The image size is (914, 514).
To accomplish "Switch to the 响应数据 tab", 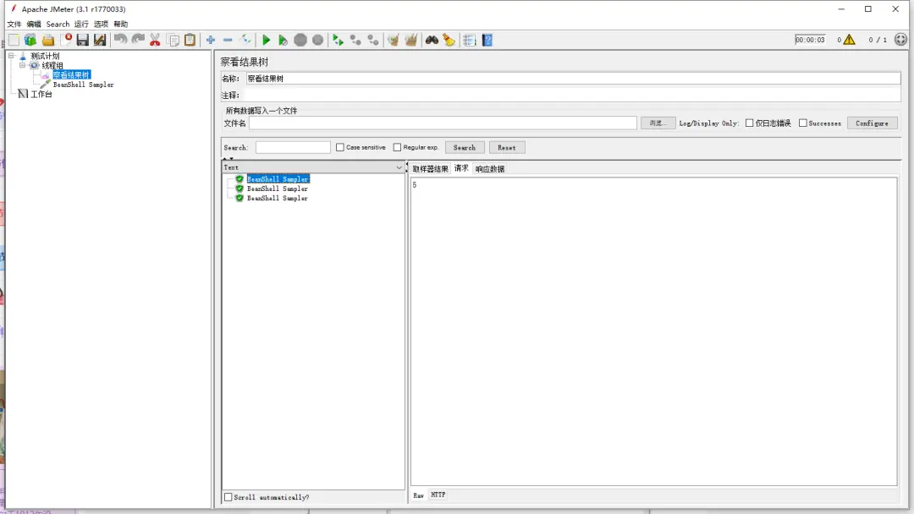I will [x=490, y=169].
